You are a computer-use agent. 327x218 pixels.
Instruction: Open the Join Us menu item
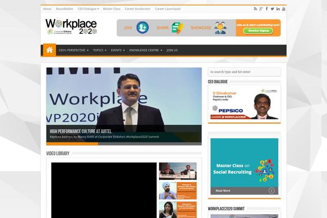[172, 50]
